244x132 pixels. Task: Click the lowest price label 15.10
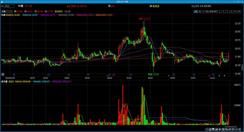tap(153, 74)
